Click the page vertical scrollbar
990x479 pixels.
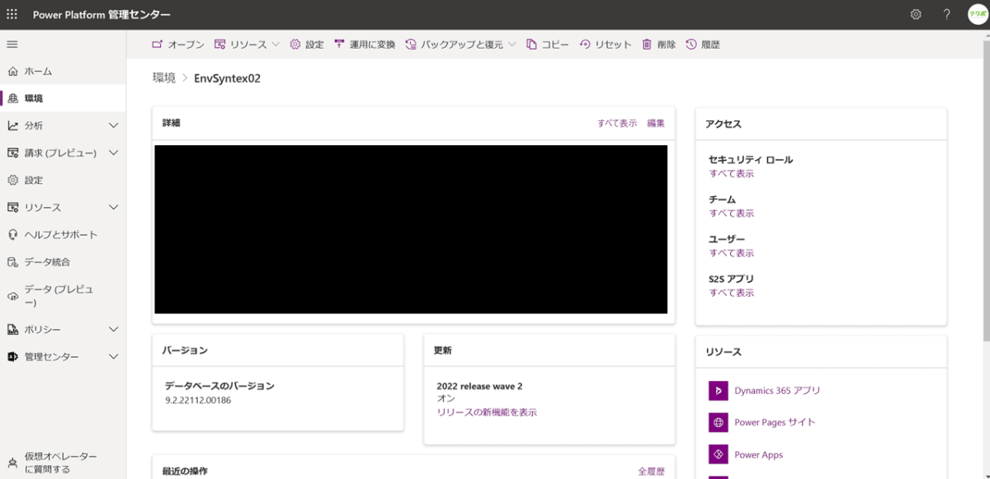point(986,191)
